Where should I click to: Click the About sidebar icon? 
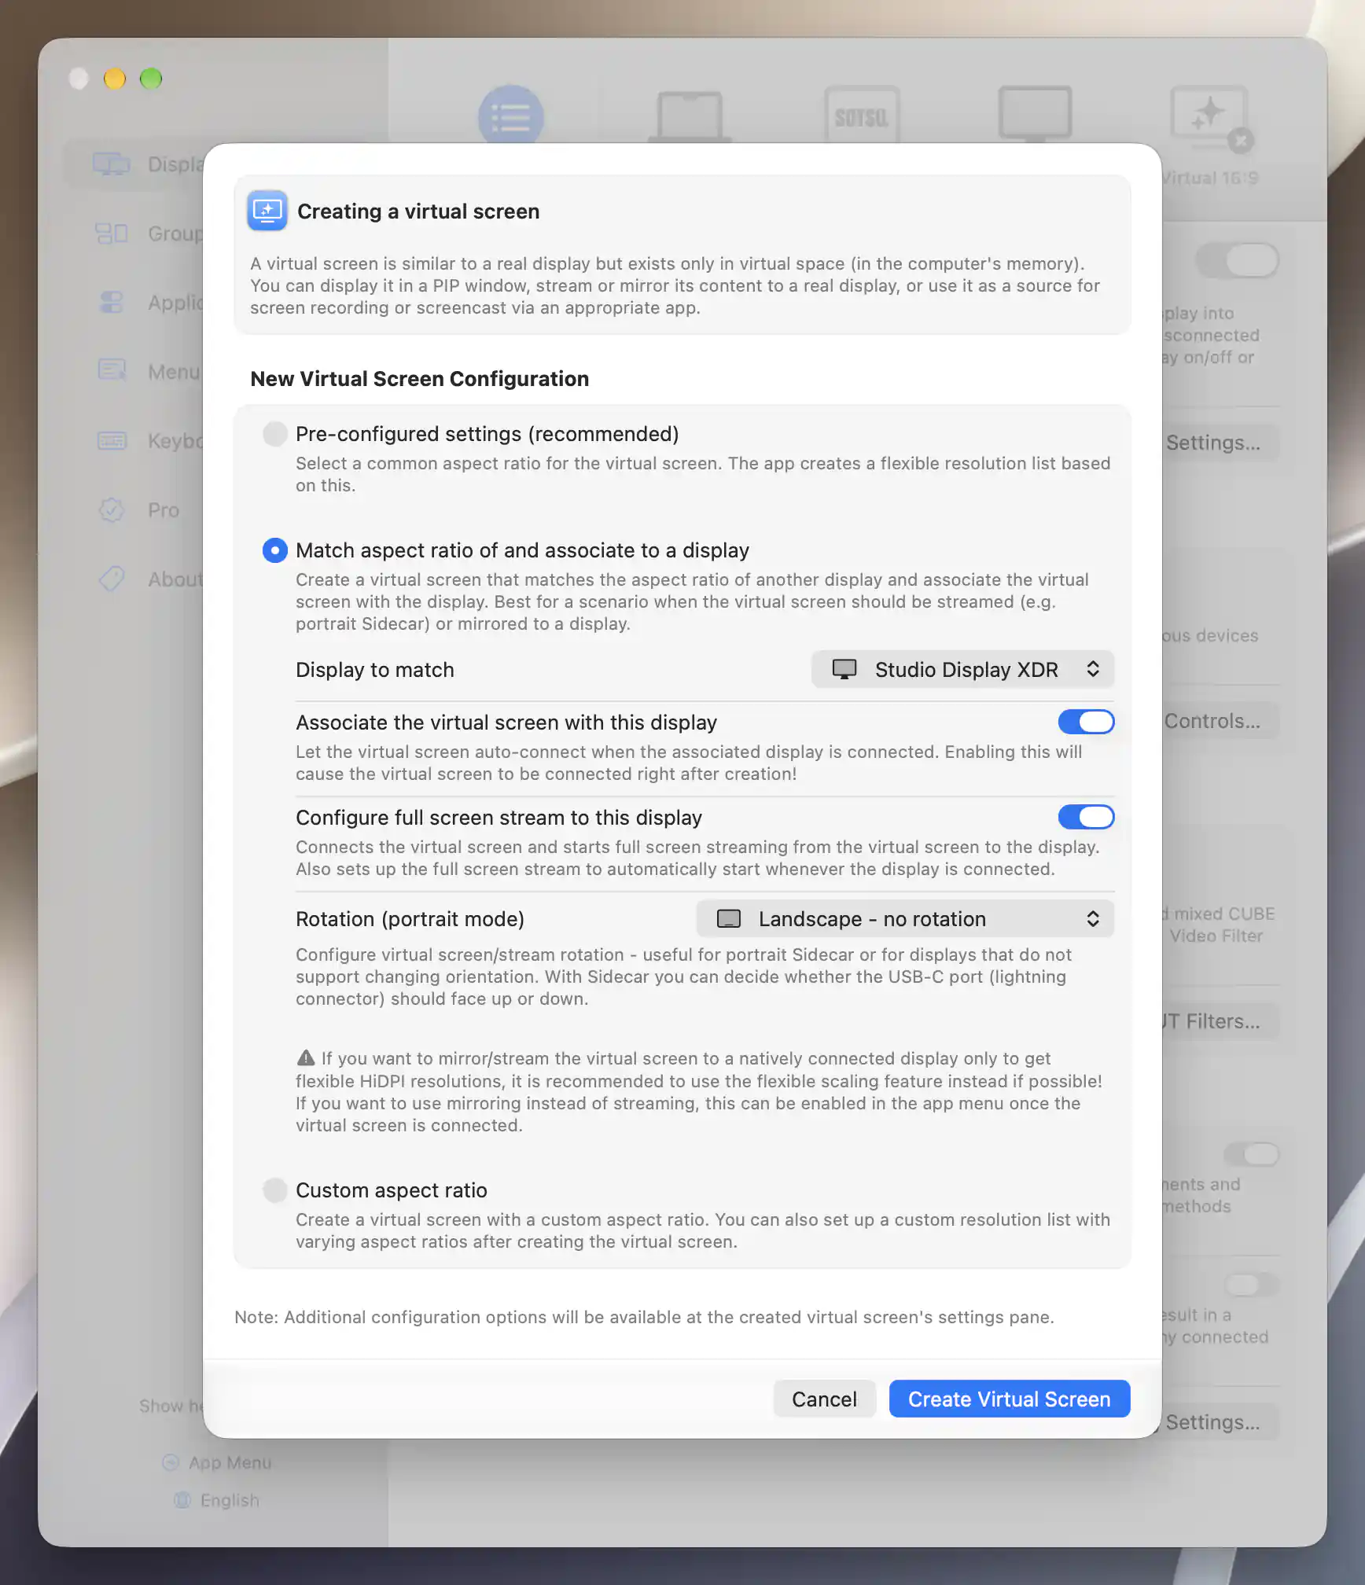tap(111, 579)
